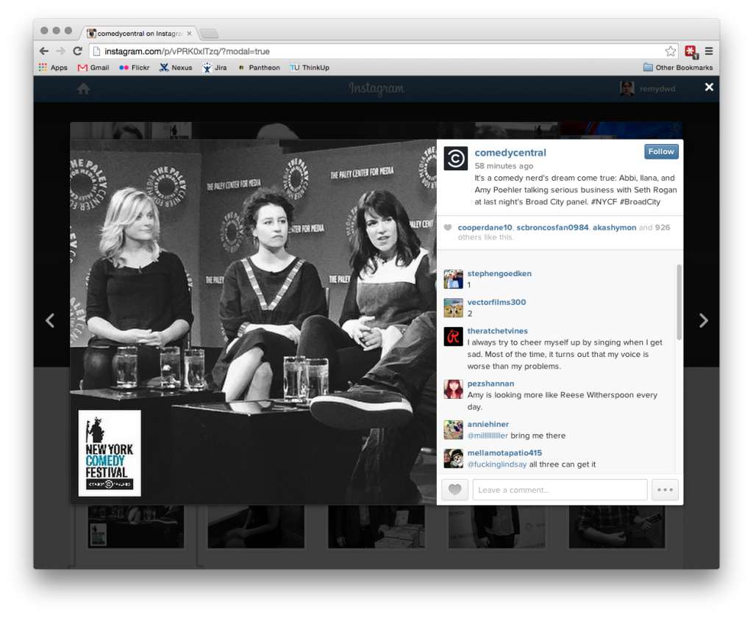Click the Follow button for comedycentral
This screenshot has height=617, width=753.
tap(661, 151)
